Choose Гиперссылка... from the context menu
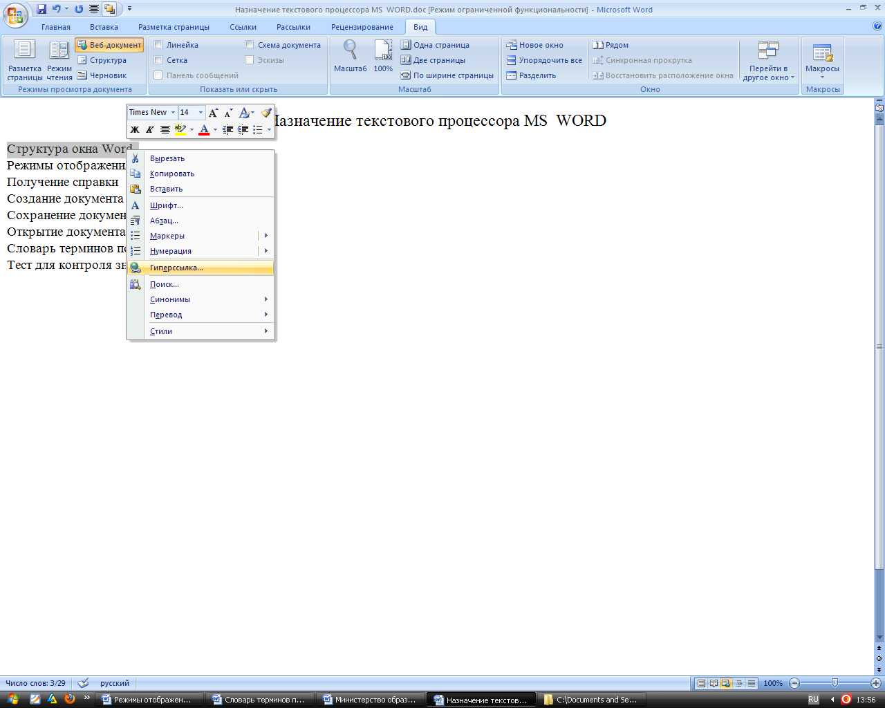The width and height of the screenshot is (885, 708). (x=201, y=268)
